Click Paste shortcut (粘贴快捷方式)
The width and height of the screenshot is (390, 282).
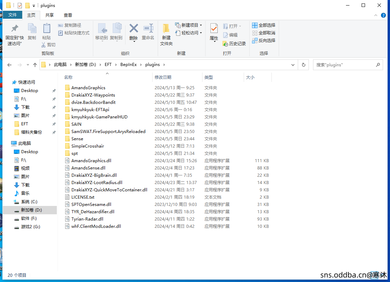73,33
